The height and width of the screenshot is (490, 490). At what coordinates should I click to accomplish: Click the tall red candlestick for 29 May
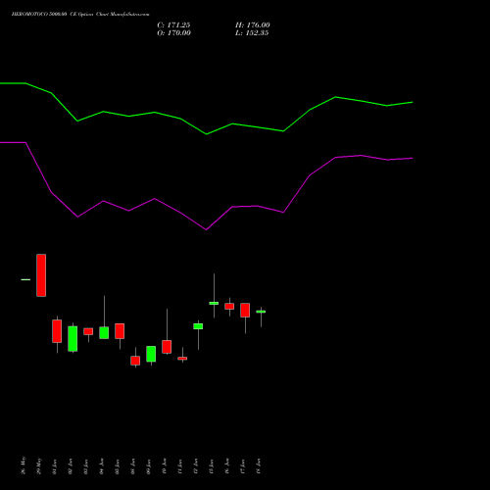pos(41,275)
